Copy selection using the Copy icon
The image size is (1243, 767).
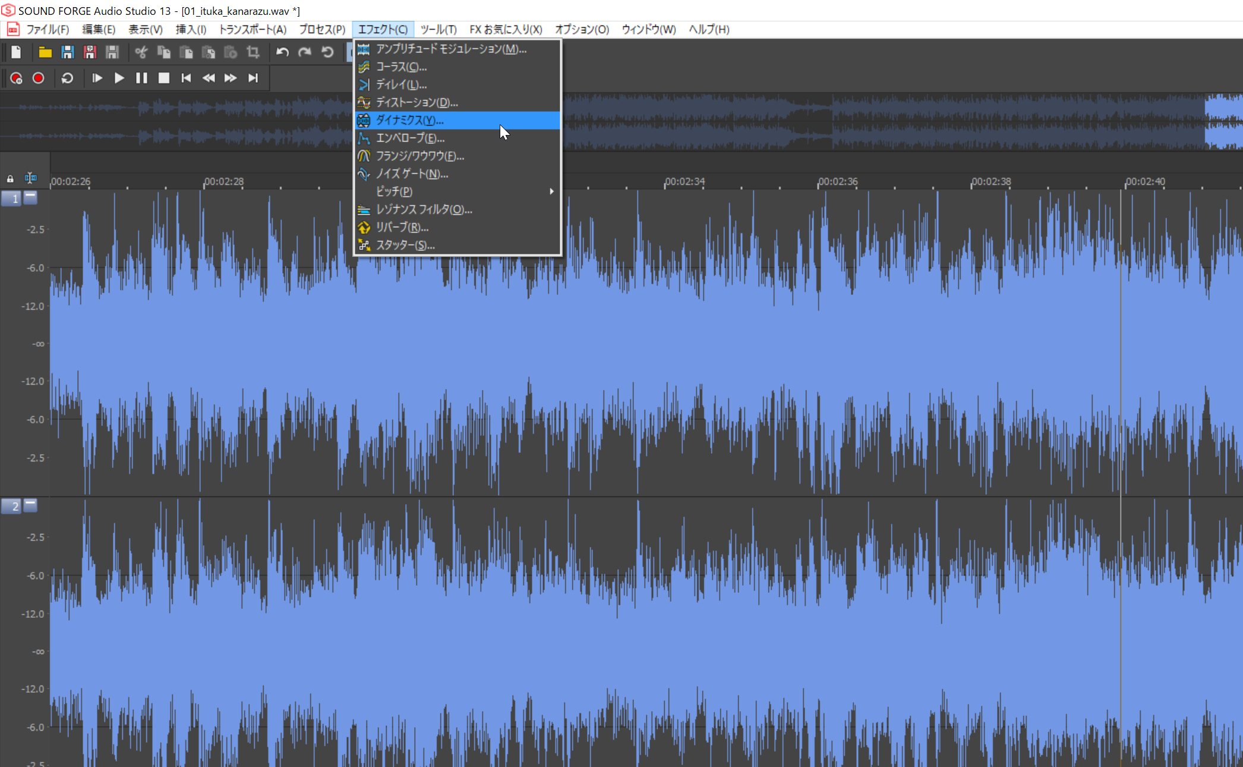pos(163,52)
